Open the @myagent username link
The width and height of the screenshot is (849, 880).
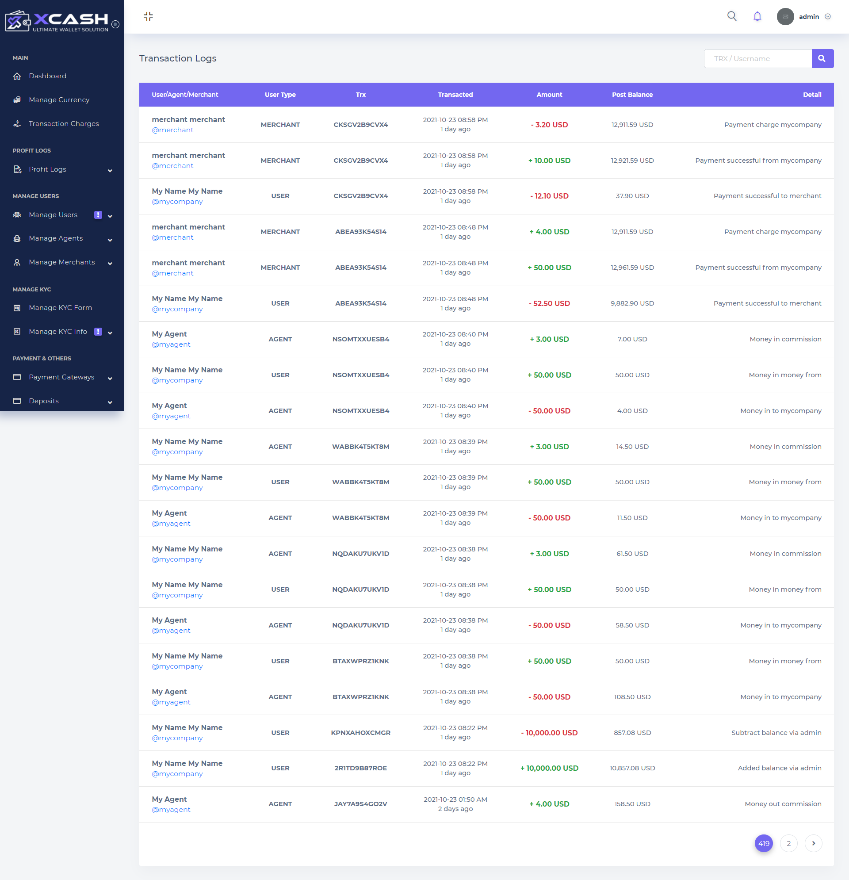pyautogui.click(x=171, y=344)
